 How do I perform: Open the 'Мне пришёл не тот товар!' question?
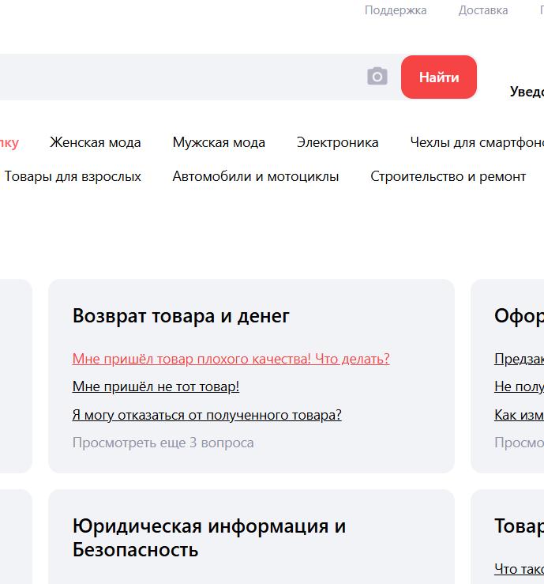pos(156,386)
